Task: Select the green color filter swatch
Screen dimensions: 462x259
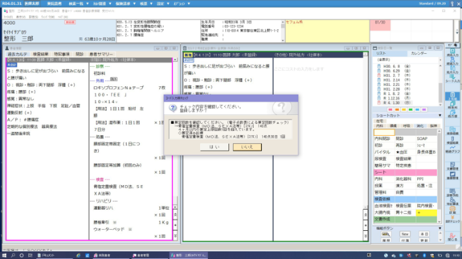Action: coord(411,109)
